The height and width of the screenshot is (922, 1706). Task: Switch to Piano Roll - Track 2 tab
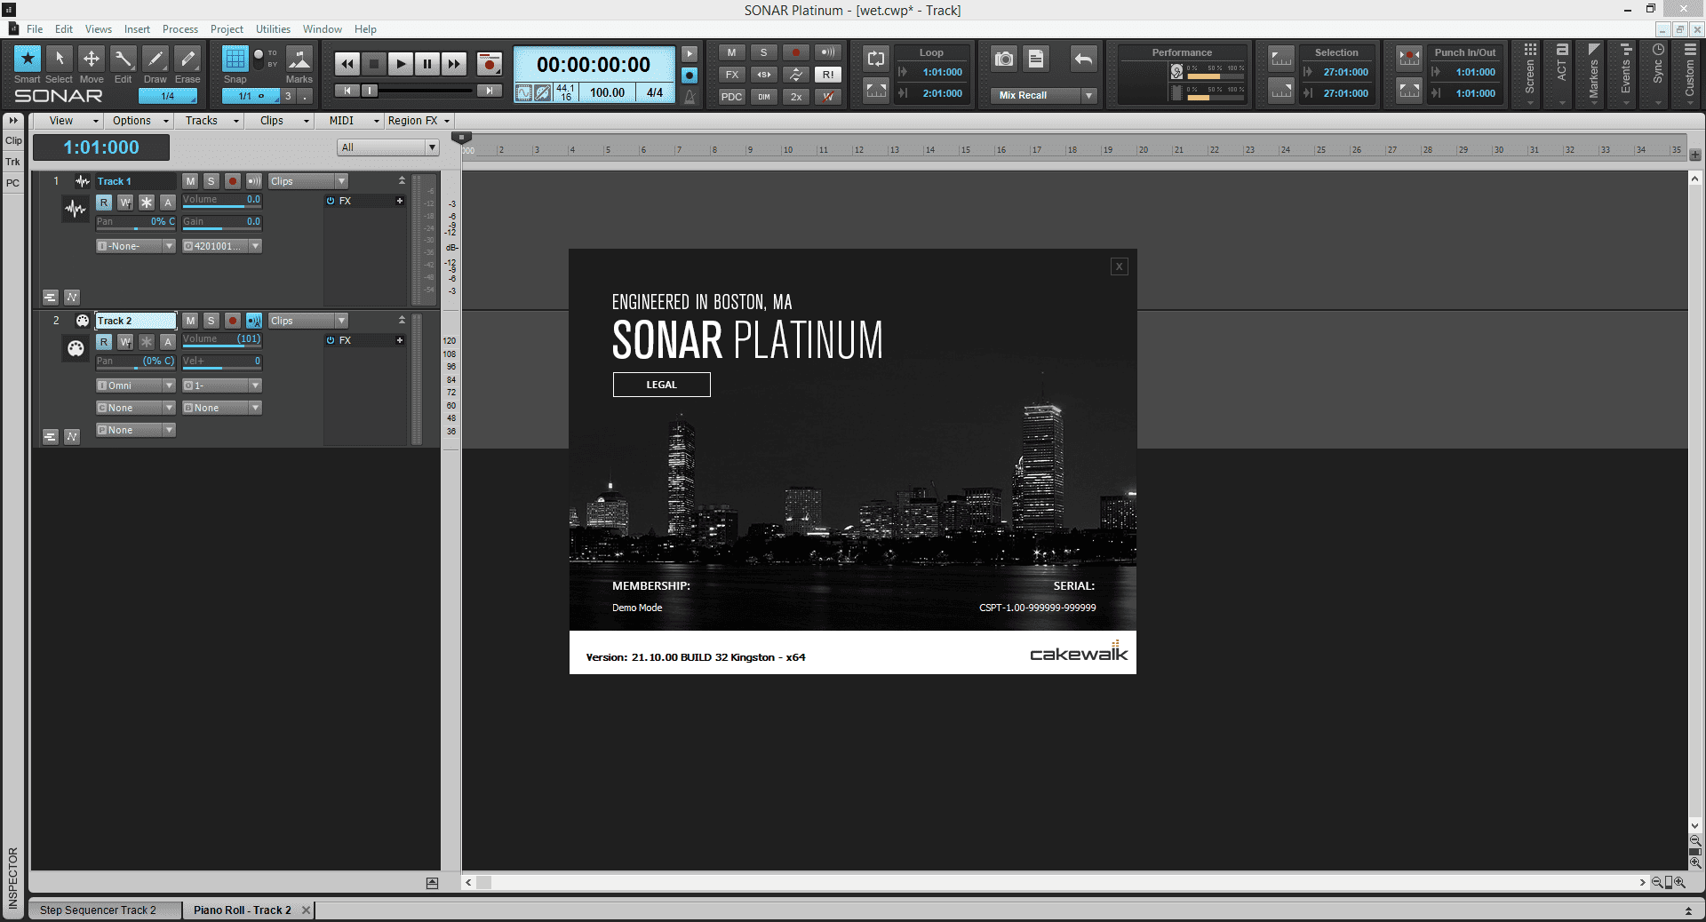(x=243, y=910)
